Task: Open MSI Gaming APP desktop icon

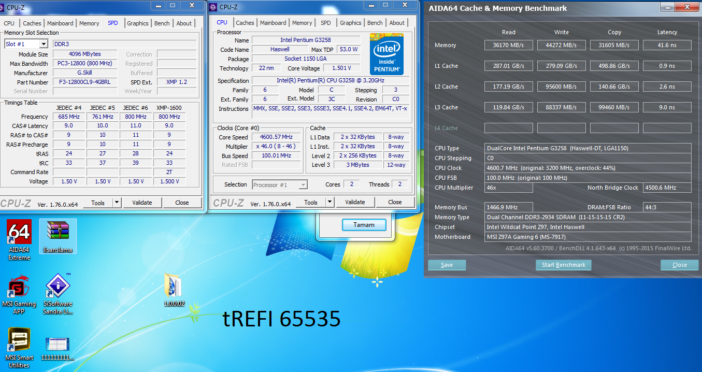Action: pos(19,294)
